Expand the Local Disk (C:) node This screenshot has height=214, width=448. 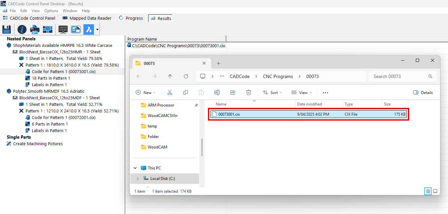(138, 179)
